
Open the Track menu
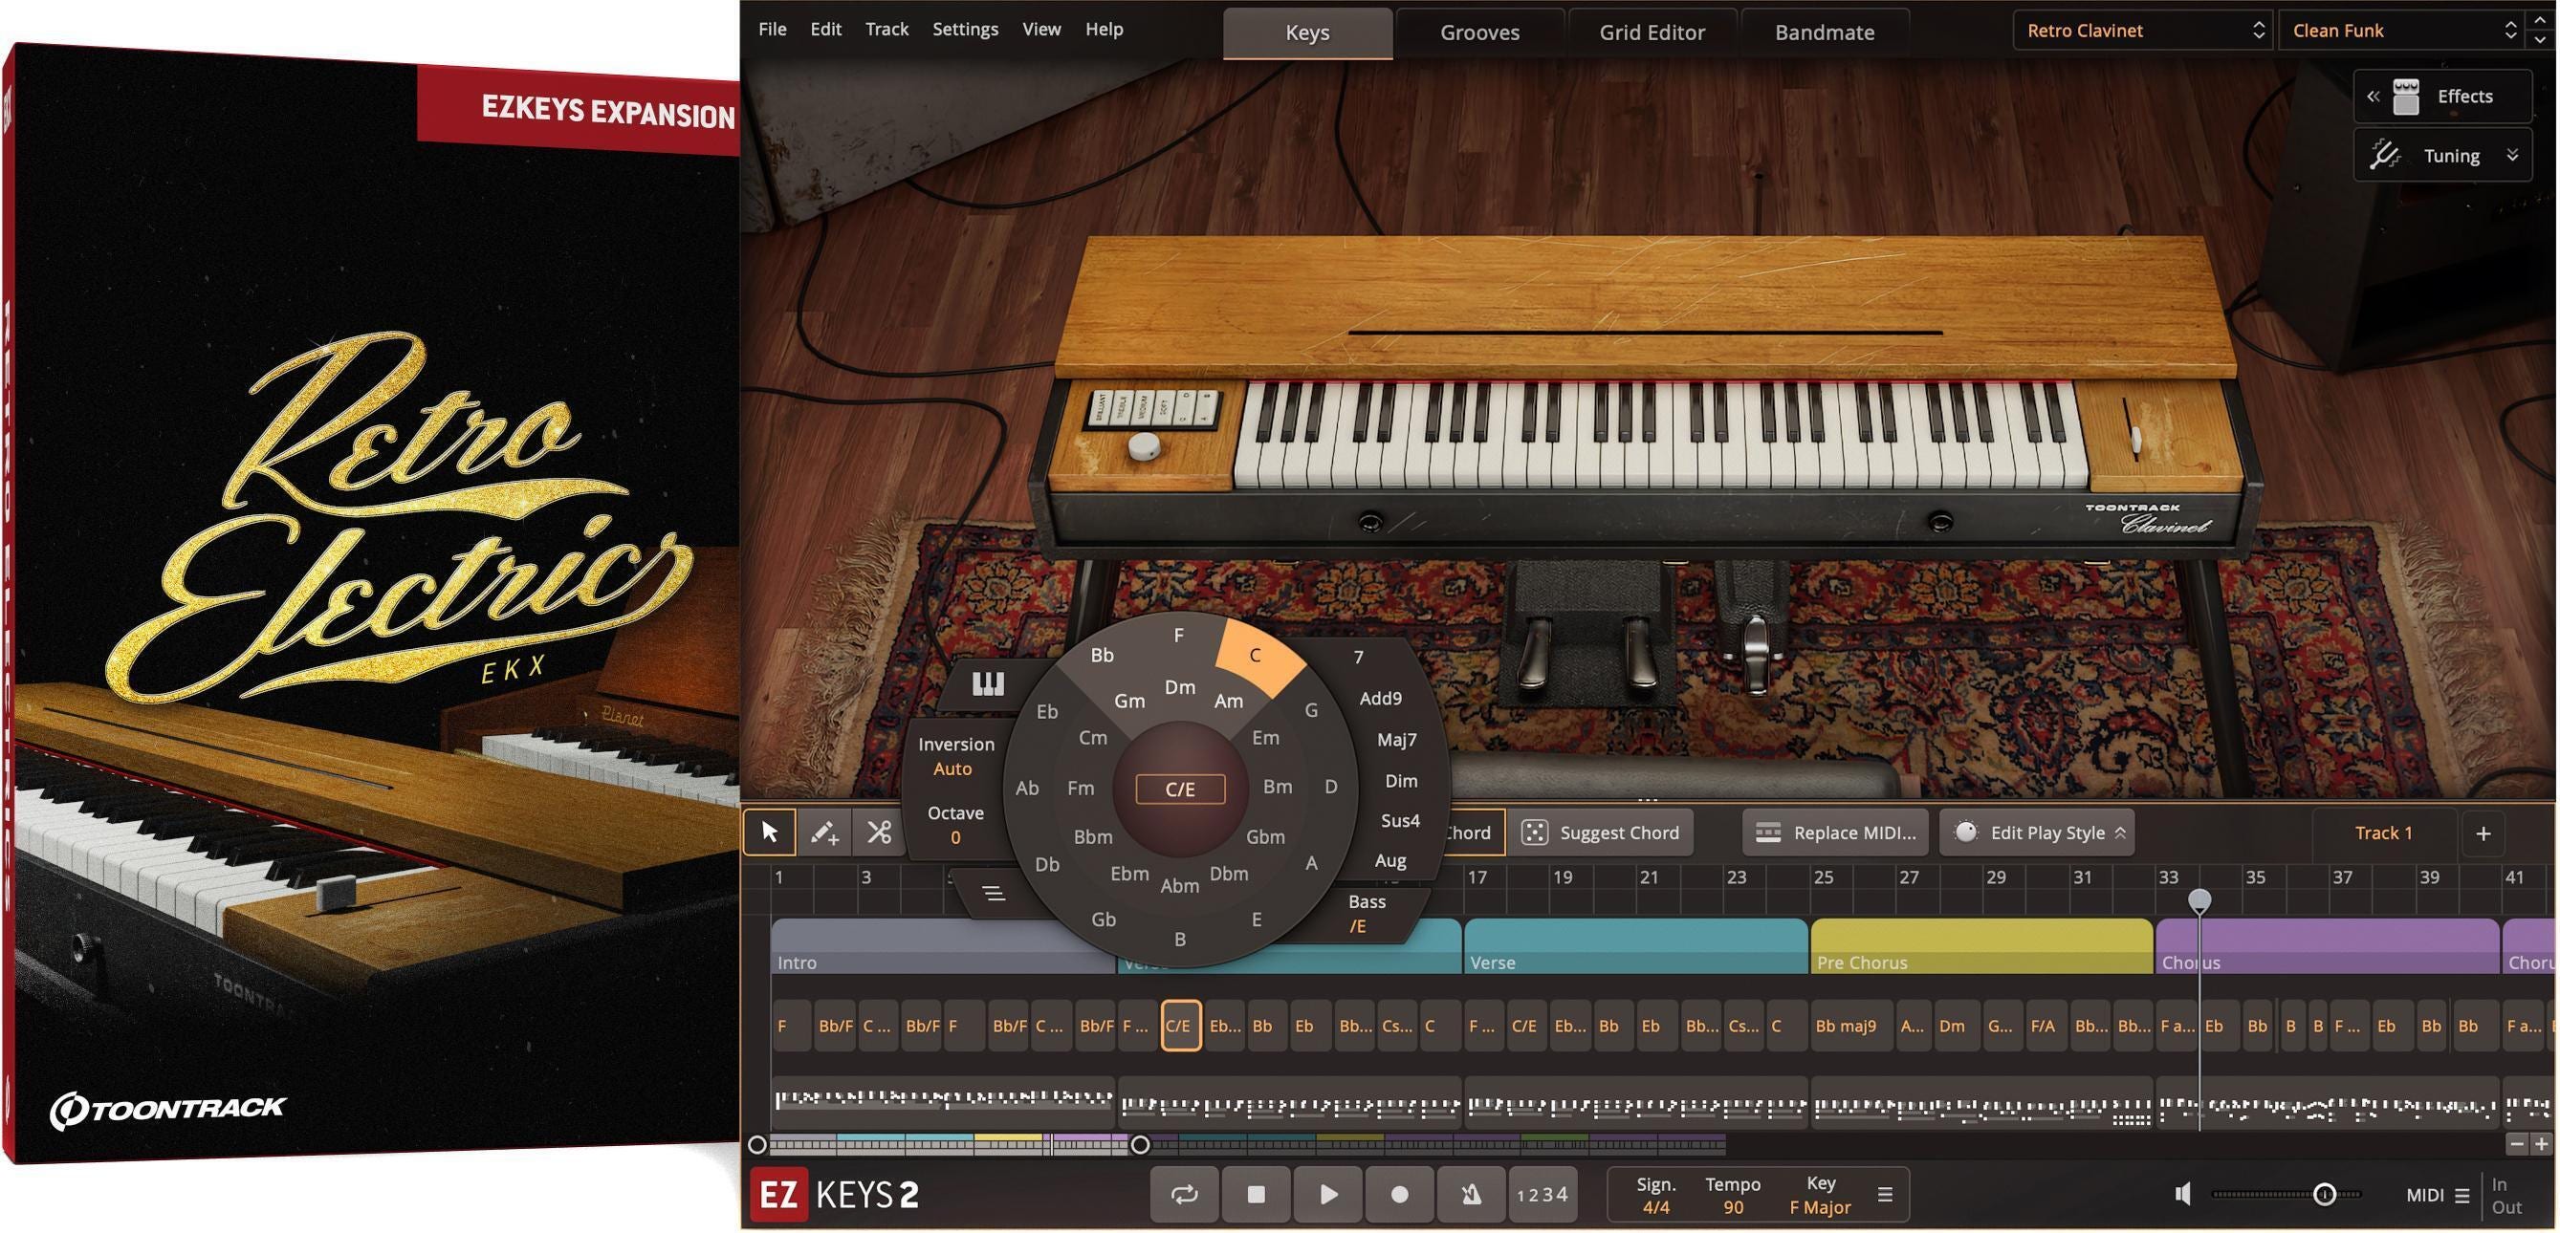pyautogui.click(x=886, y=29)
